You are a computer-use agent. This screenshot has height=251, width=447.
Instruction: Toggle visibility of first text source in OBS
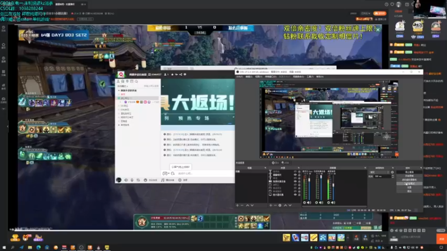296,172
